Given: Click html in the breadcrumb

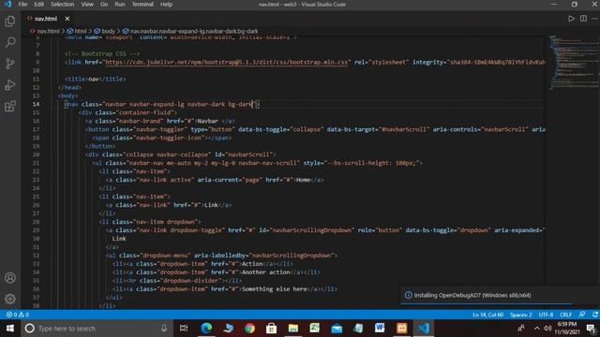Looking at the screenshot, I should pyautogui.click(x=81, y=31).
